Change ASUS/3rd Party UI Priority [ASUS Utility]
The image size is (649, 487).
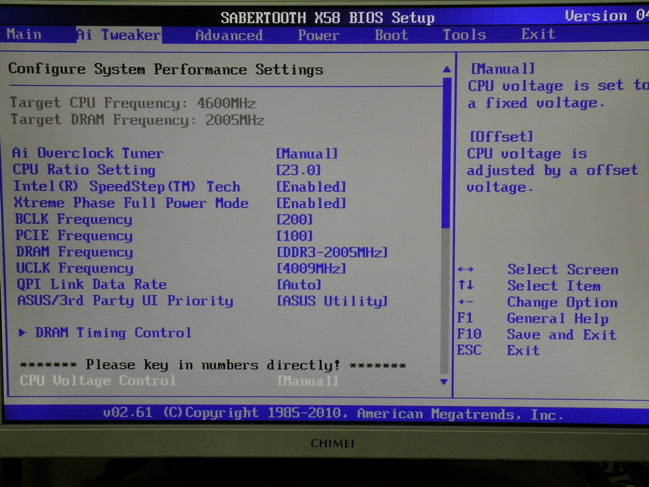pos(332,301)
